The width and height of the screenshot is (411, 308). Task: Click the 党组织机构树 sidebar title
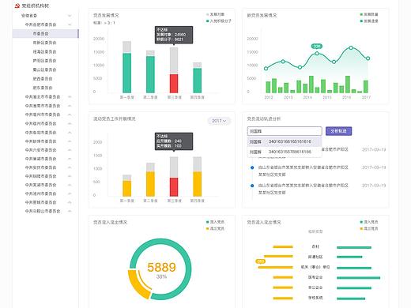tap(36, 6)
